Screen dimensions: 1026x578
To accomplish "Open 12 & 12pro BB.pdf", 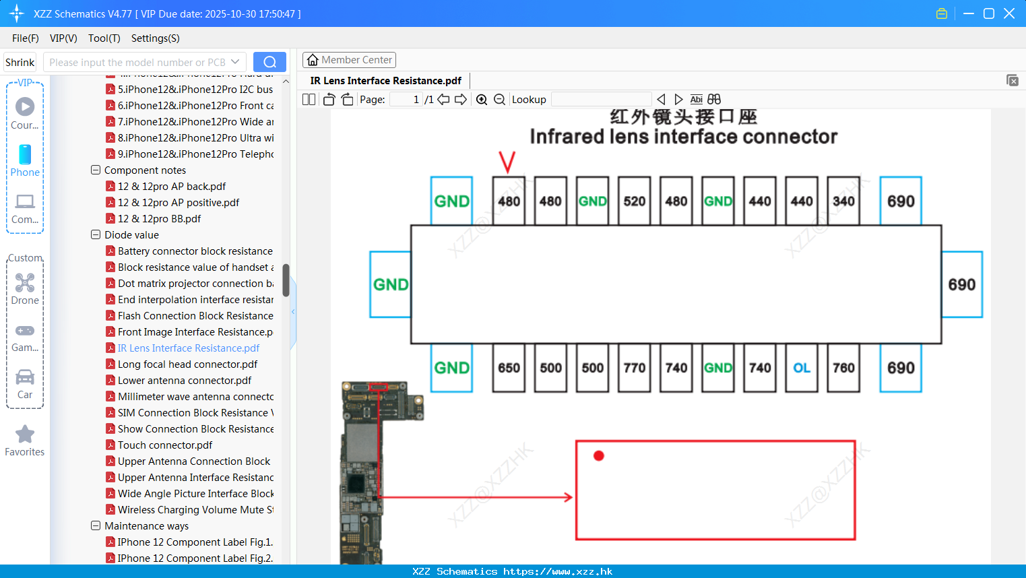I will point(159,219).
